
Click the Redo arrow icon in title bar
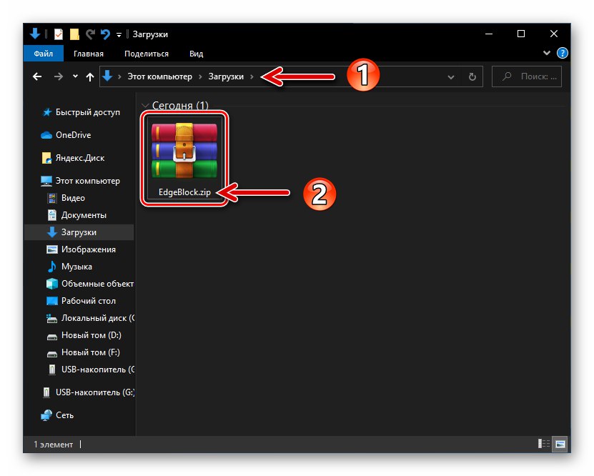pyautogui.click(x=90, y=34)
